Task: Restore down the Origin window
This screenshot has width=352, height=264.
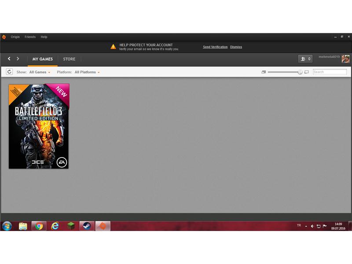Action: 342,37
